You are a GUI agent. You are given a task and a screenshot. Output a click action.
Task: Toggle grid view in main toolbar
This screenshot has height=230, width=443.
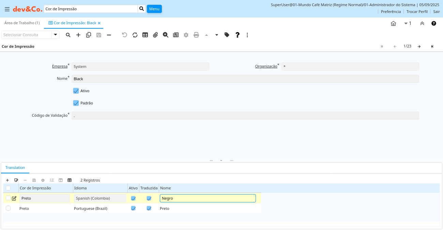[145, 35]
